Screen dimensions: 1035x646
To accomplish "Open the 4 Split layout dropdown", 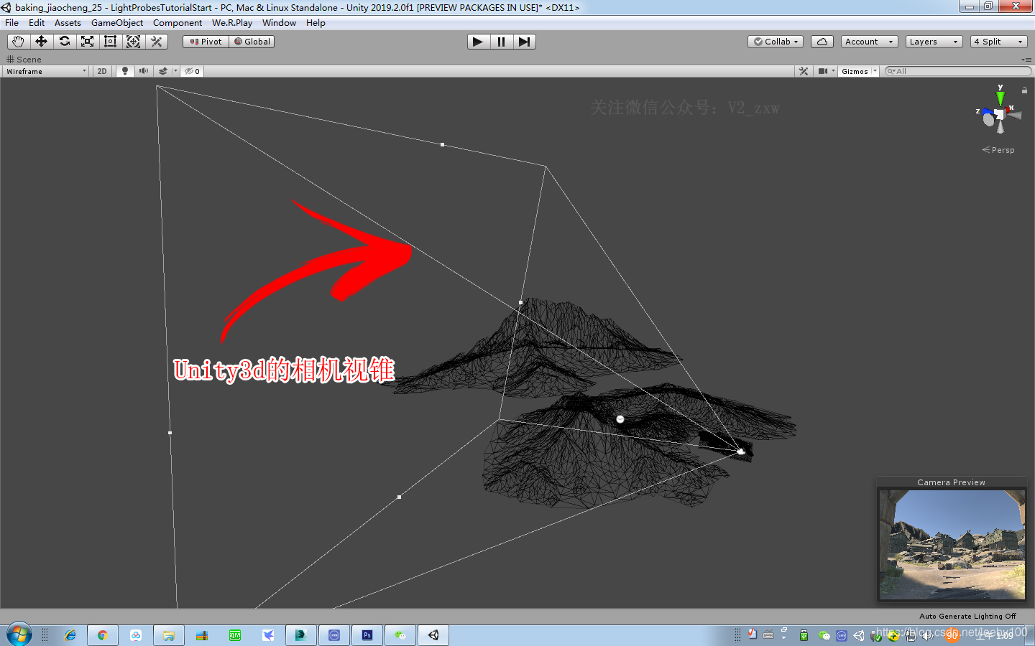I will (998, 42).
